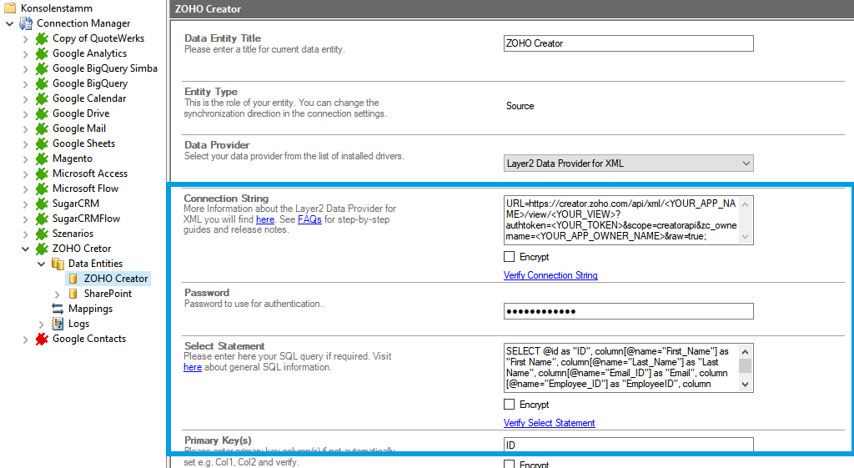Open the Verify Connection String link
This screenshot has height=468, width=854.
(x=550, y=275)
